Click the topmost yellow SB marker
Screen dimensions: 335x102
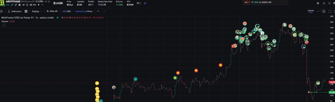pyautogui.click(x=97, y=83)
